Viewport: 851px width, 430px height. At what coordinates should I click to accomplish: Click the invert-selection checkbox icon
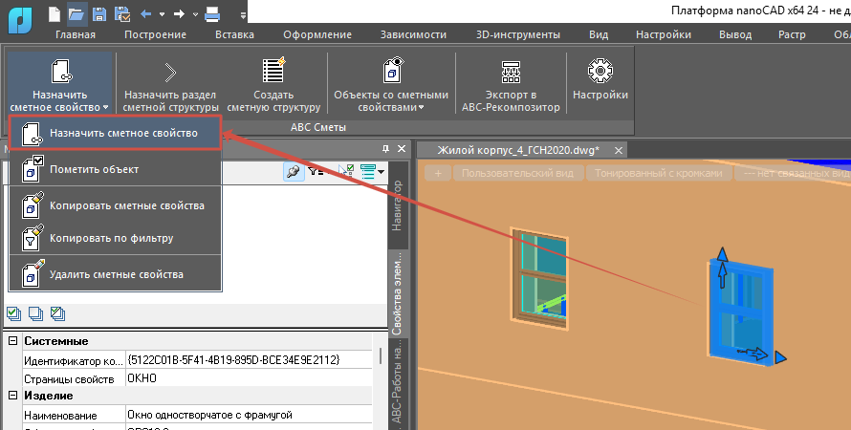[x=57, y=313]
